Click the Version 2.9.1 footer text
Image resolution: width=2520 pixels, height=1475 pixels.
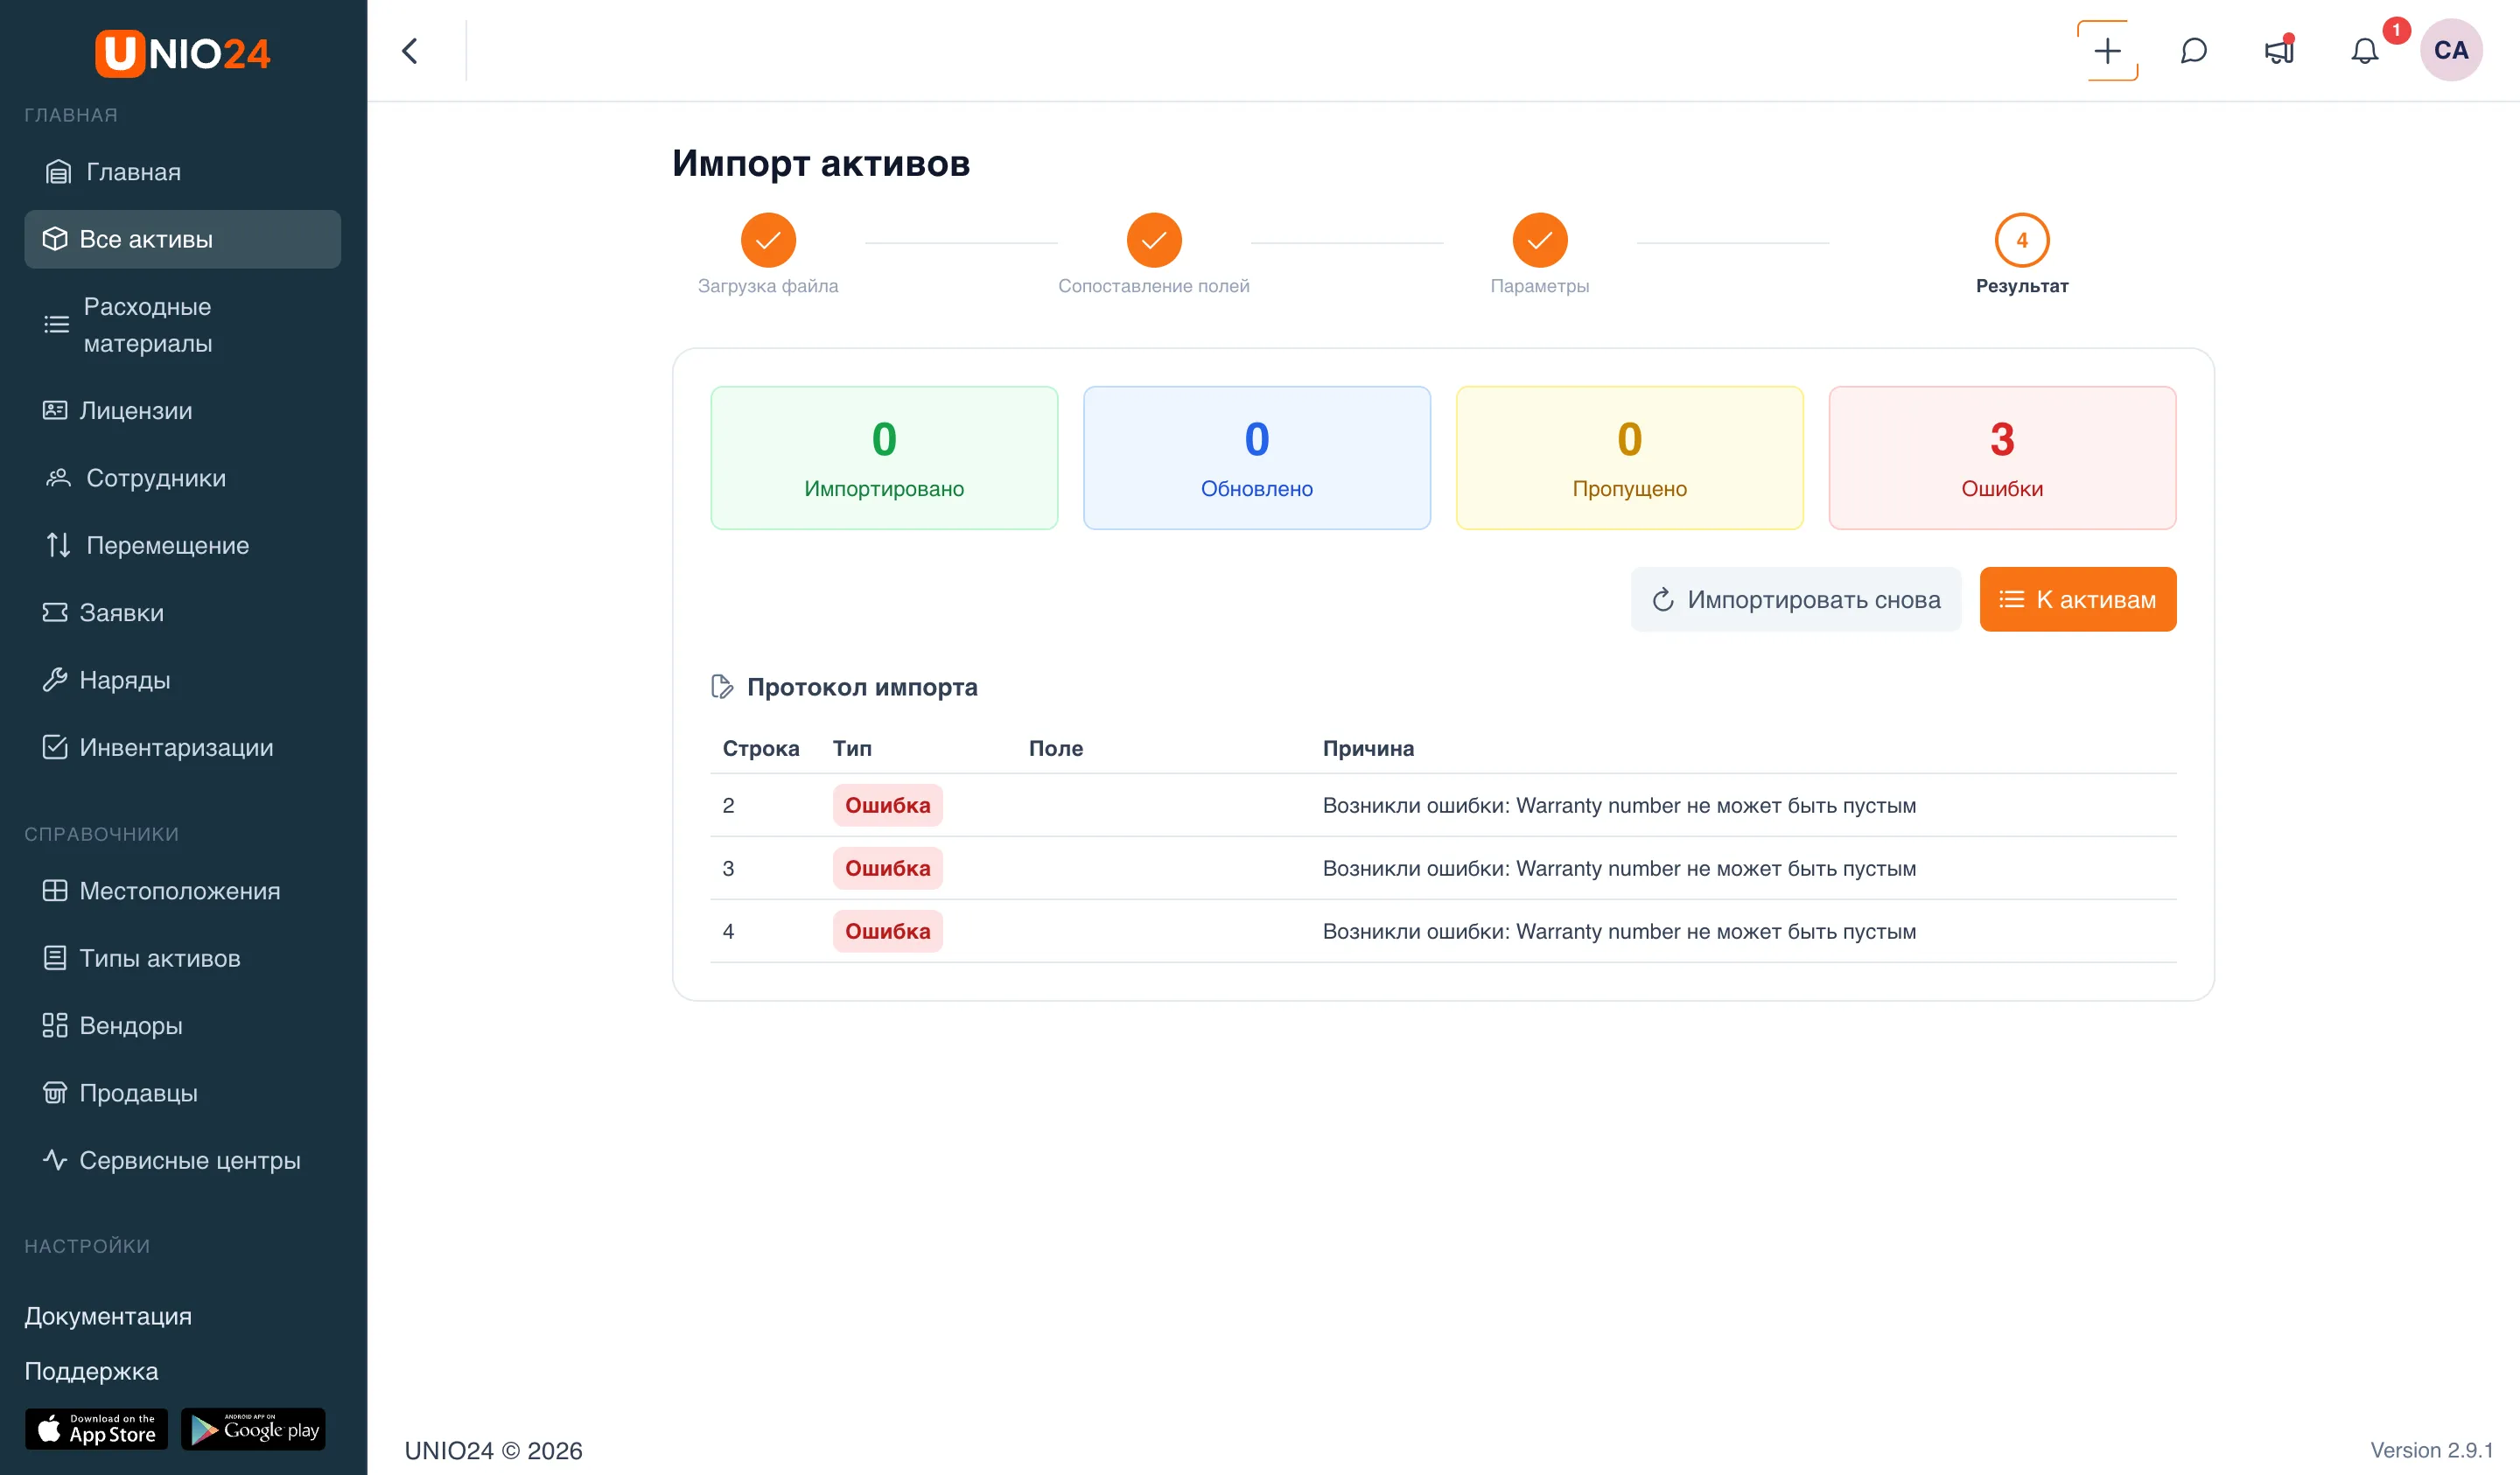(2431, 1450)
